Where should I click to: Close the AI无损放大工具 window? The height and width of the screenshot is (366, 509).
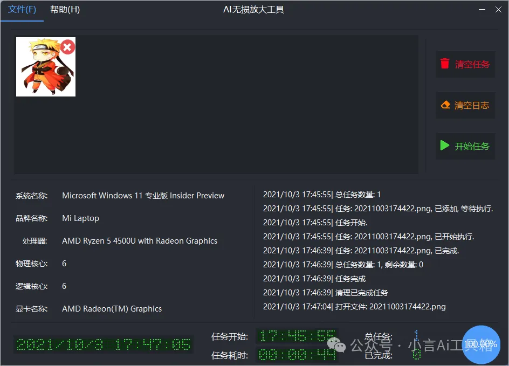(x=498, y=9)
